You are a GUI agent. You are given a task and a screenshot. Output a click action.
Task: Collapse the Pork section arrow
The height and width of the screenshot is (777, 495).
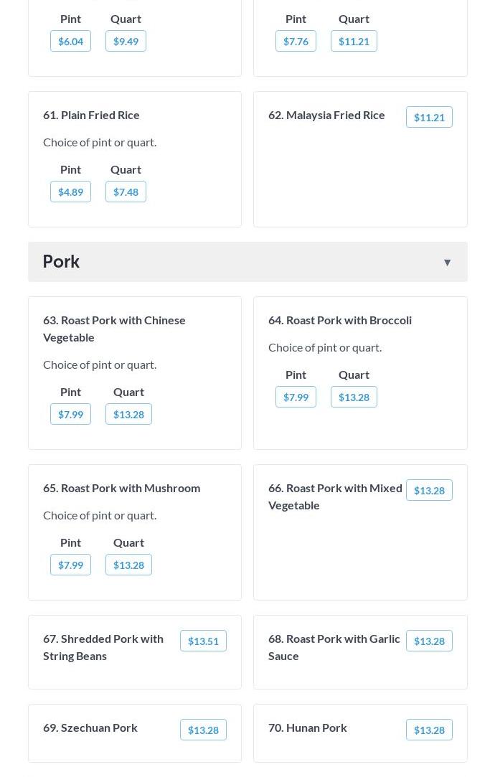pos(447,262)
